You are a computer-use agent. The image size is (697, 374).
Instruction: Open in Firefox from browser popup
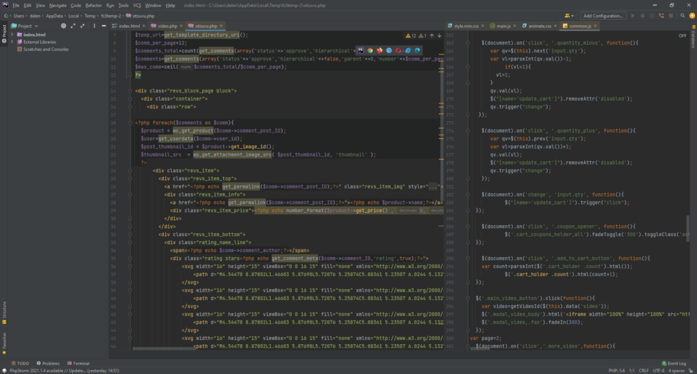coord(379,50)
